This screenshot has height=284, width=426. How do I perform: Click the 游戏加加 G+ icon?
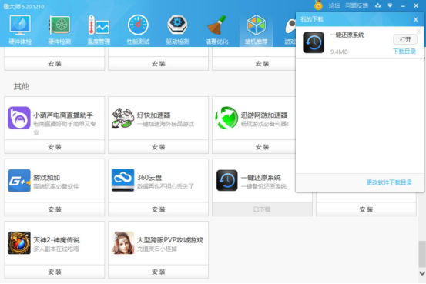[x=19, y=180]
